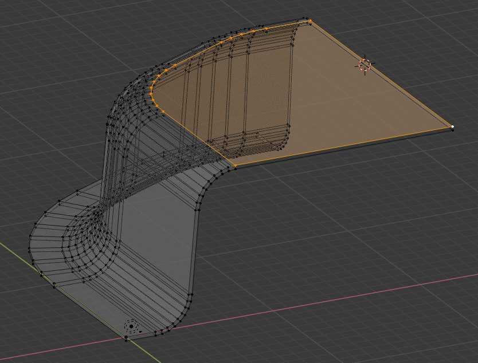Select the orange vertex at the top corner
478x363 pixels.
click(x=310, y=21)
